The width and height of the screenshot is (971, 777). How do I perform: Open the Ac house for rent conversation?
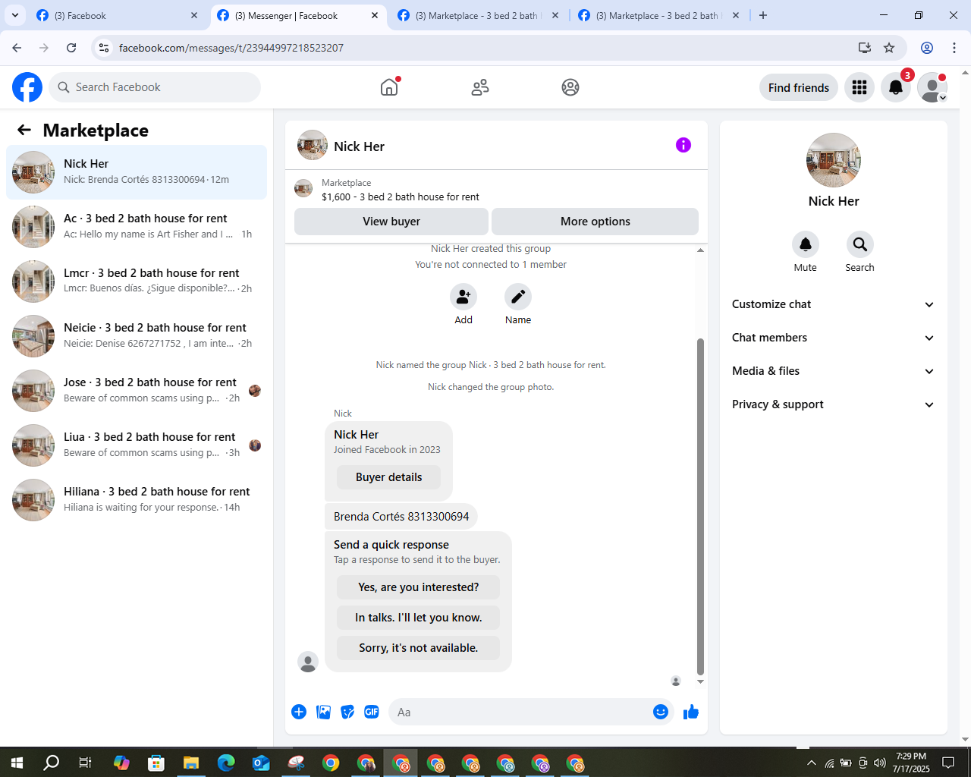pyautogui.click(x=137, y=227)
